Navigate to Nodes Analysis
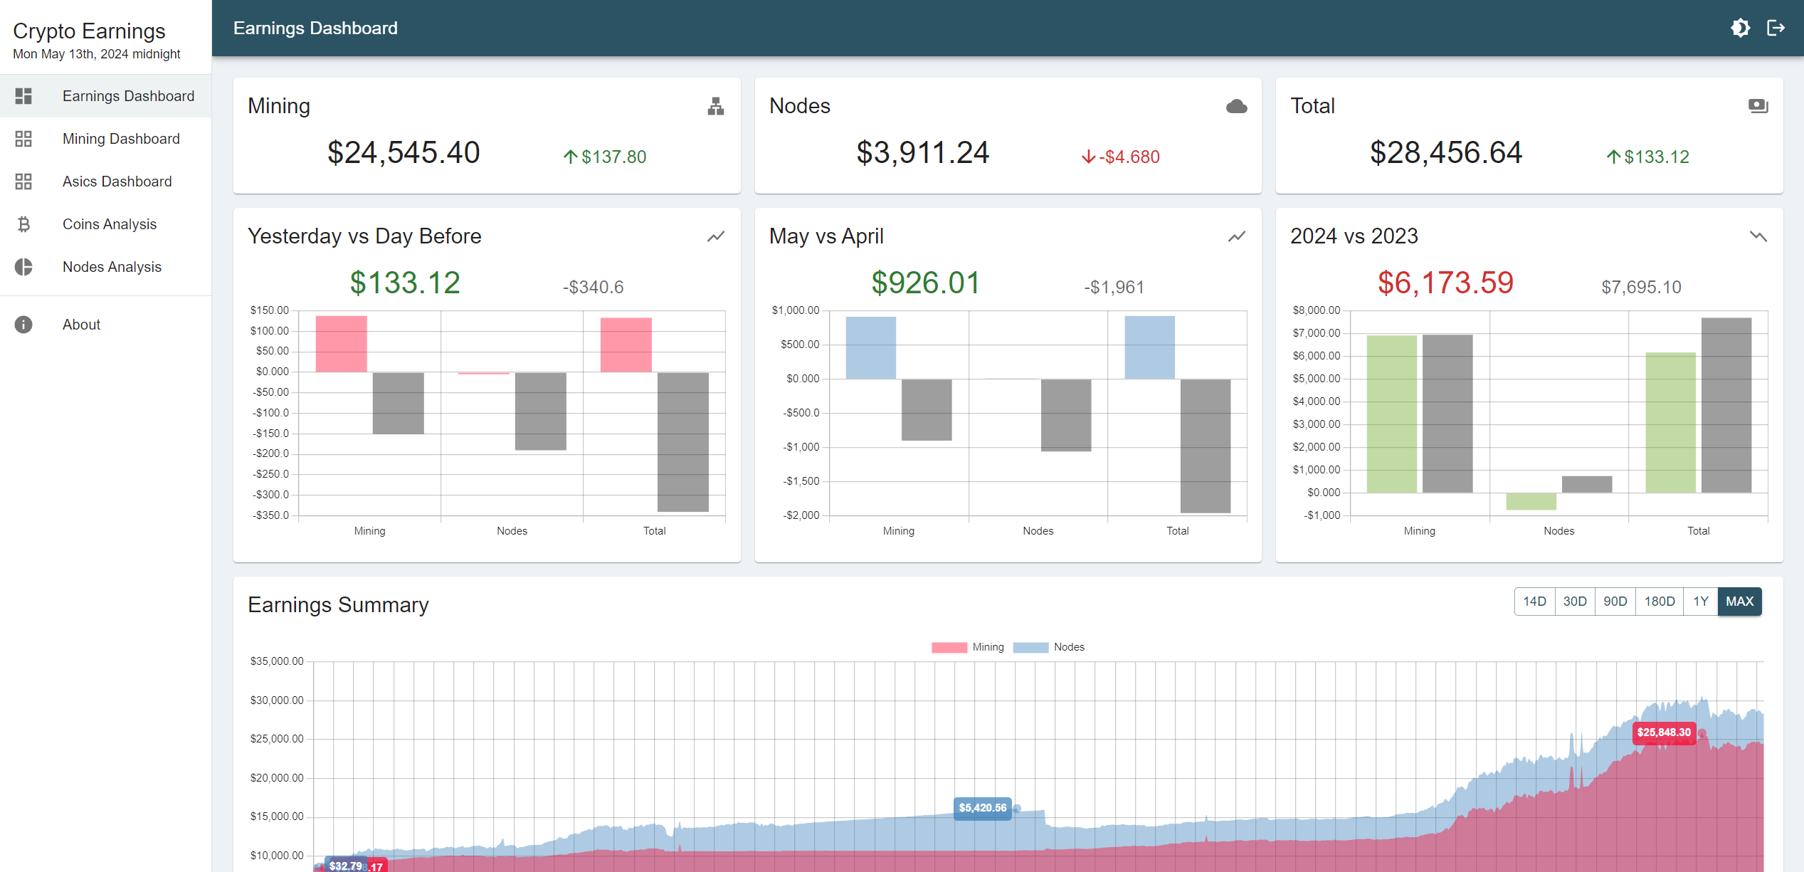Viewport: 1804px width, 872px height. pyautogui.click(x=105, y=267)
